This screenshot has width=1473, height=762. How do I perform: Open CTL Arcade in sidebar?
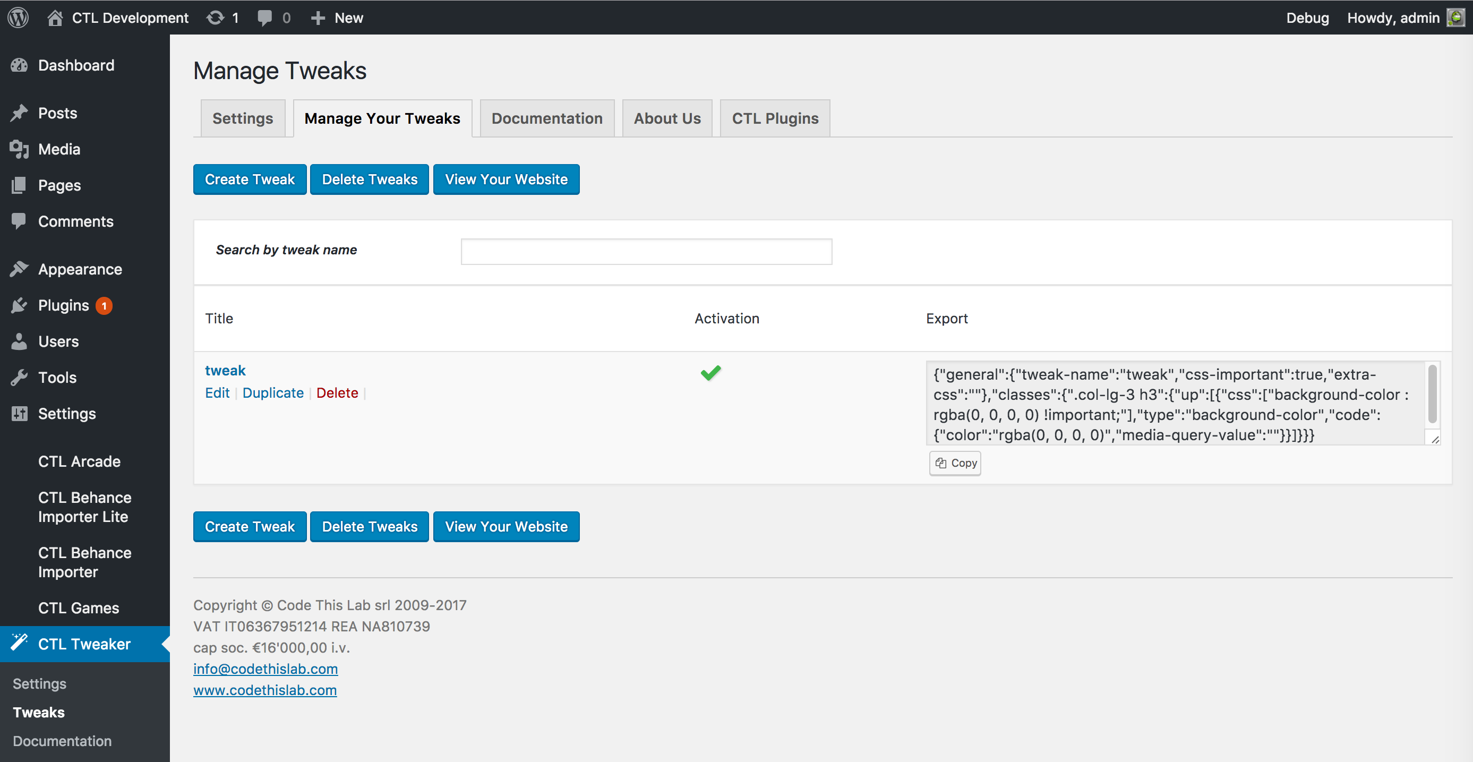click(80, 461)
